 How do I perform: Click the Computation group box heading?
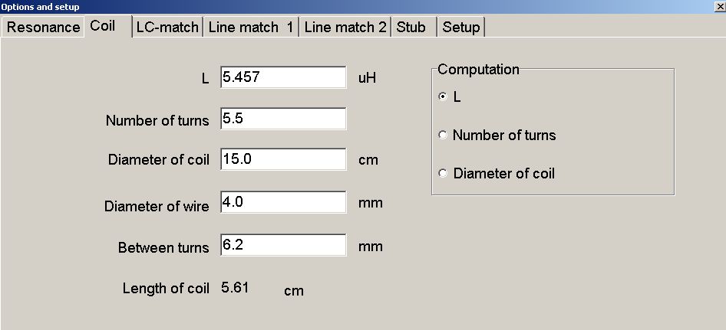(478, 70)
